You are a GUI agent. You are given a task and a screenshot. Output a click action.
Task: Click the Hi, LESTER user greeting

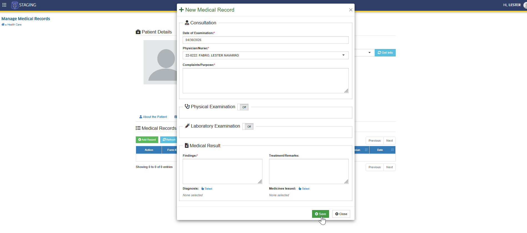(512, 5)
